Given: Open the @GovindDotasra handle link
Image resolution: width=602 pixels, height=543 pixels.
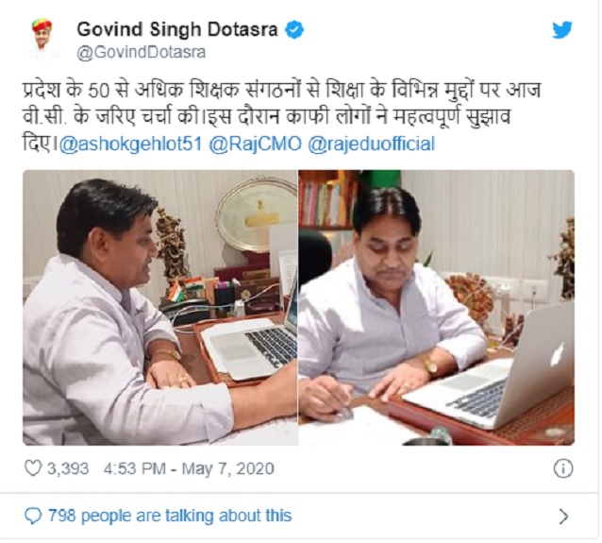Looking at the screenshot, I should (x=142, y=52).
